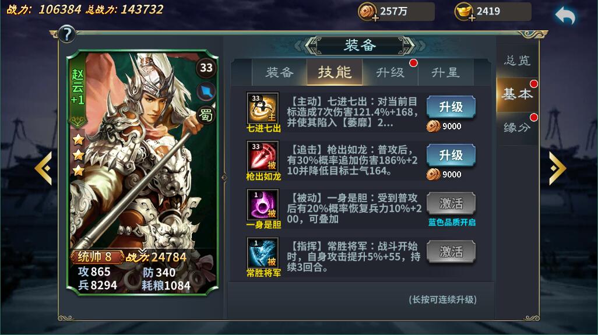Activate 一身是胆 skill with 激活 button
Image resolution: width=598 pixels, height=335 pixels.
[451, 203]
